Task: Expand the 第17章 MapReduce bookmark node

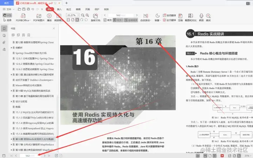Action: click(11, 144)
